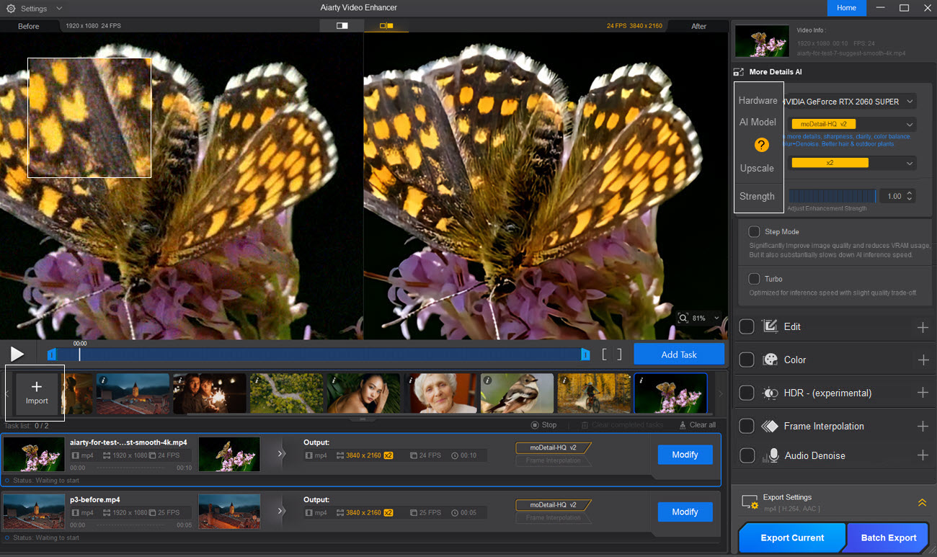Click the Color palette icon

click(x=770, y=360)
